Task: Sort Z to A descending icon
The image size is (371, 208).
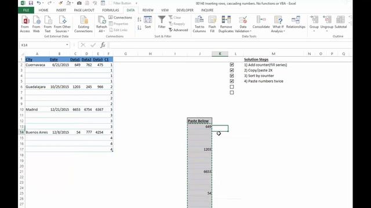Action: pos(139,28)
